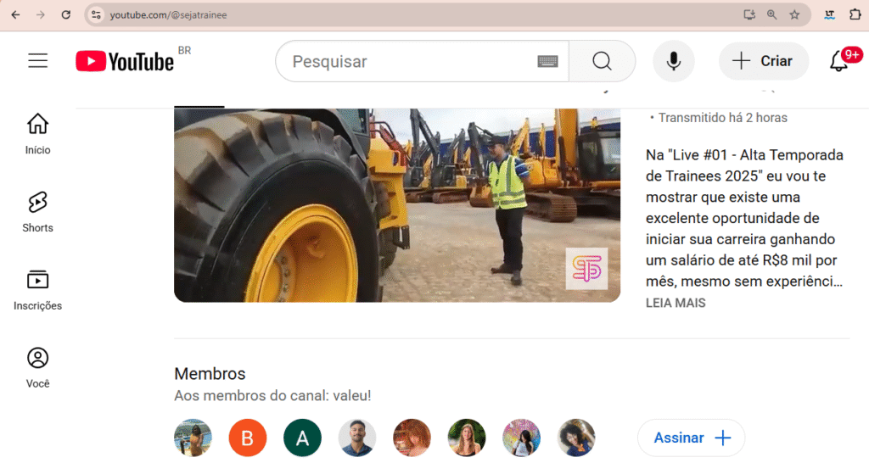The image size is (869, 463).
Task: Click the Membros section heading
Action: (x=210, y=374)
